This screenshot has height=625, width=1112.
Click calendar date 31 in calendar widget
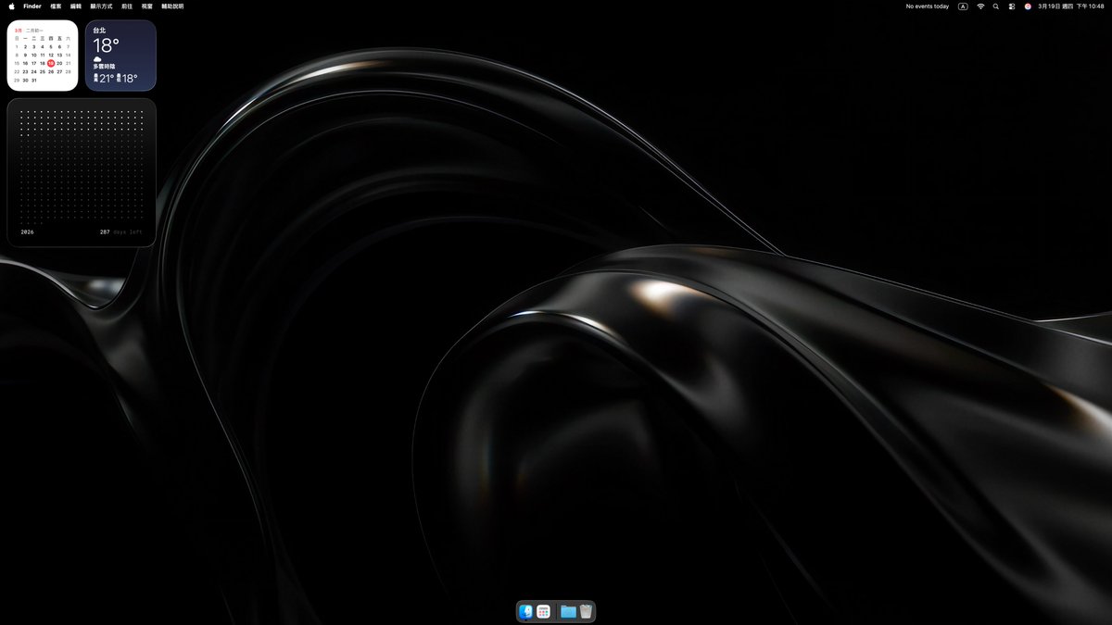pos(33,81)
